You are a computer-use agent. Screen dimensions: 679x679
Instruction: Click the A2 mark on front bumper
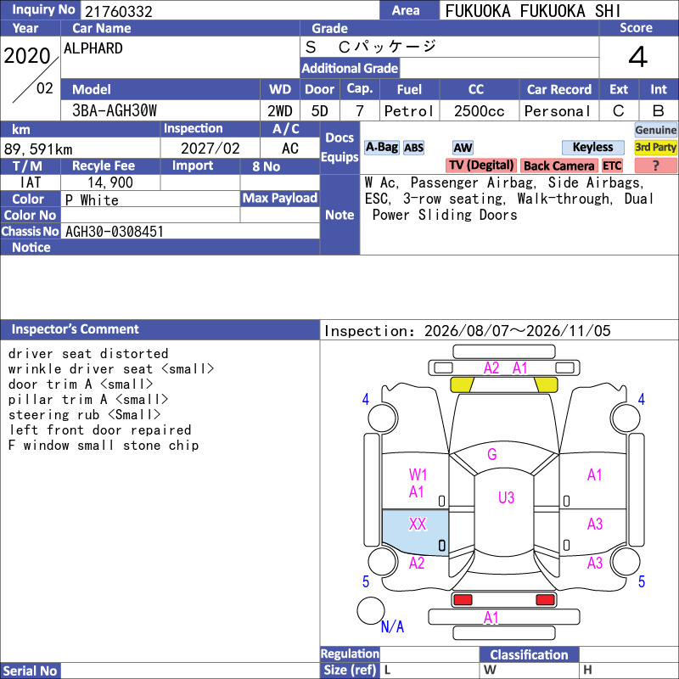[x=491, y=368]
